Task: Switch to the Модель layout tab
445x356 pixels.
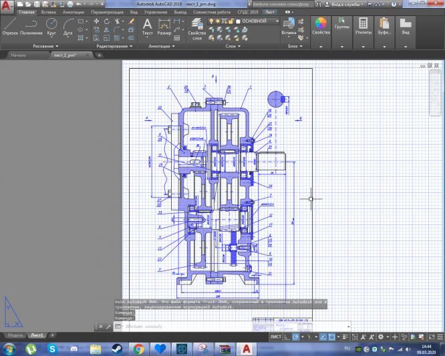Action: point(15,334)
